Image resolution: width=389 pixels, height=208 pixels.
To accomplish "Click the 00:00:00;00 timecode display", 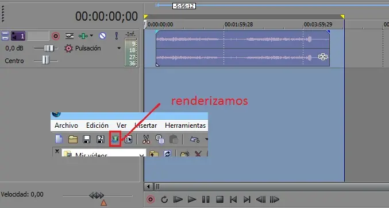I will tap(106, 16).
